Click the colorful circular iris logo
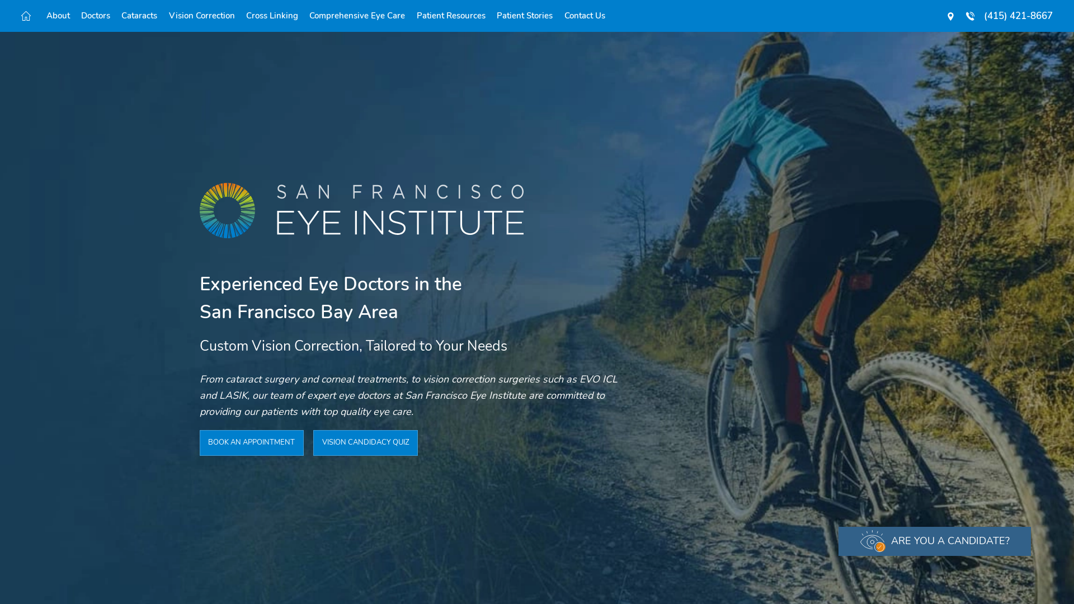Image resolution: width=1074 pixels, height=604 pixels. (x=227, y=210)
